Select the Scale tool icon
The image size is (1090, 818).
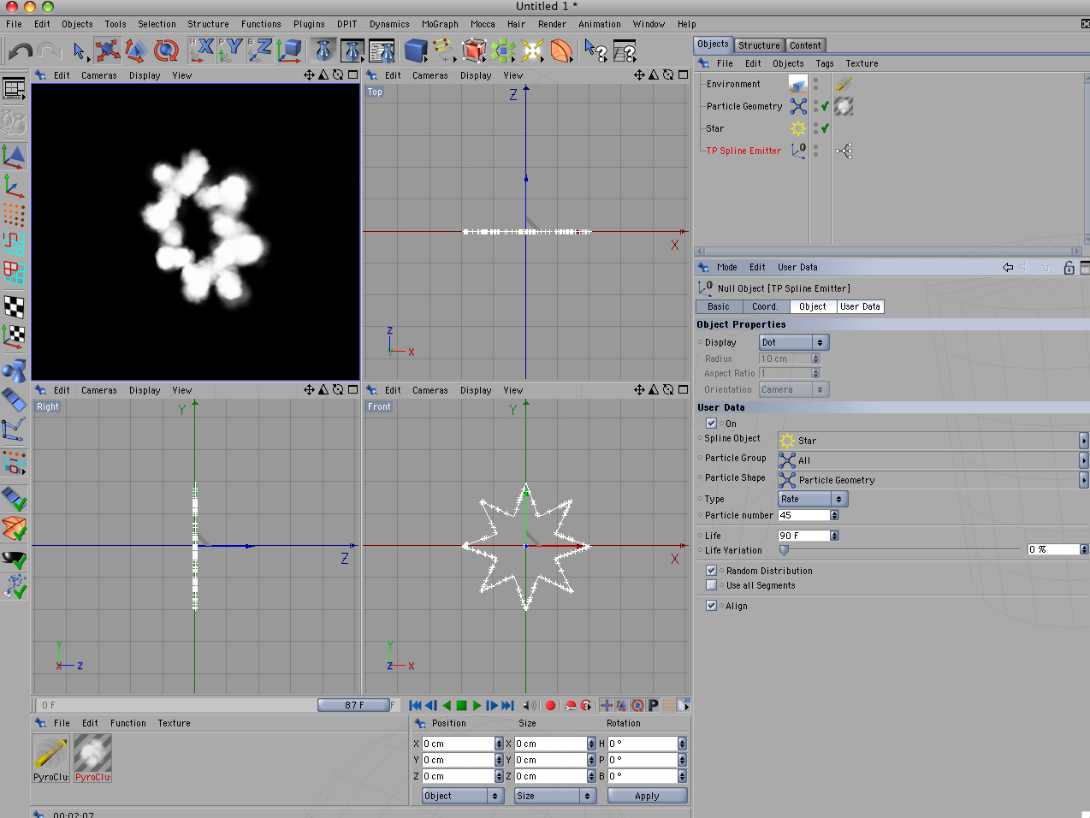point(136,50)
